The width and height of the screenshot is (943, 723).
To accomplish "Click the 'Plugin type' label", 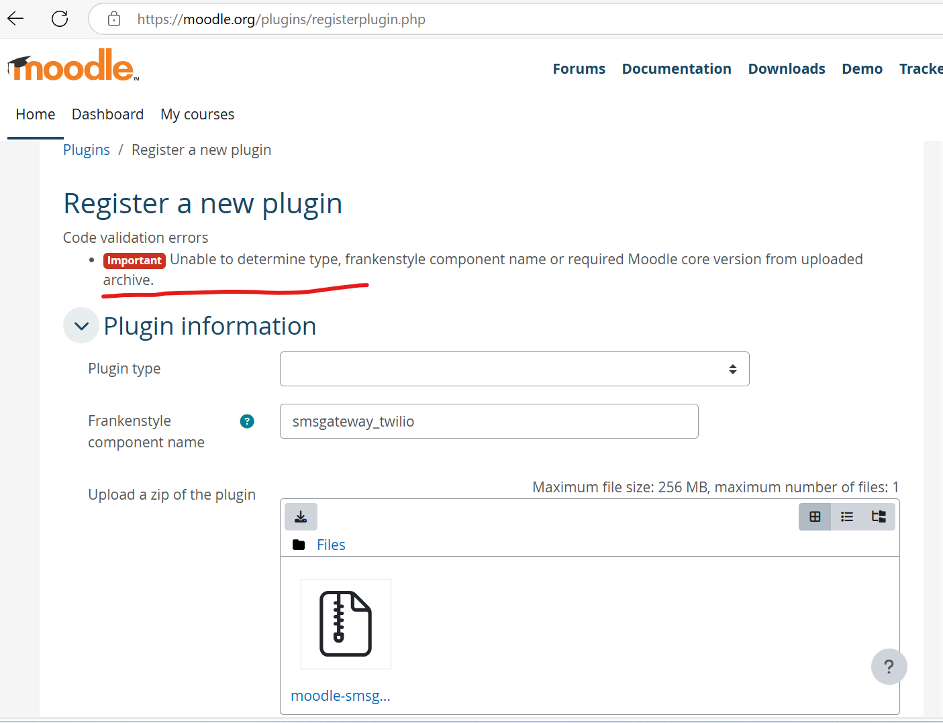I will click(x=124, y=368).
